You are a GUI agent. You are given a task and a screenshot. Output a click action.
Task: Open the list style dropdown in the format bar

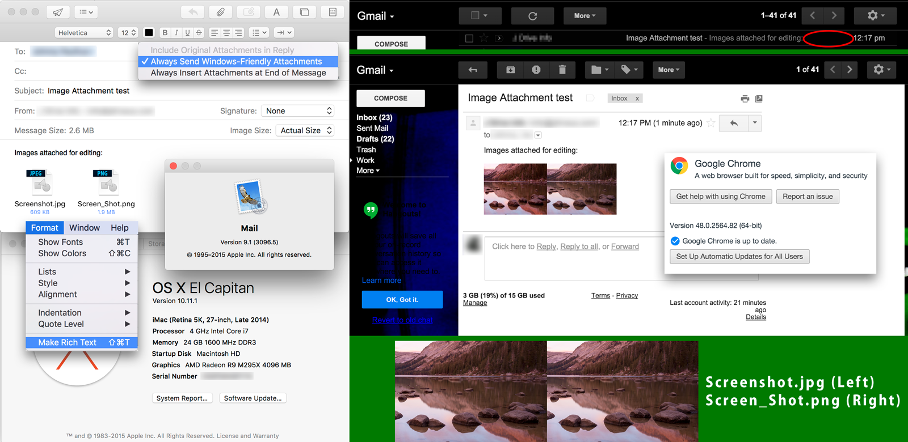tap(259, 33)
